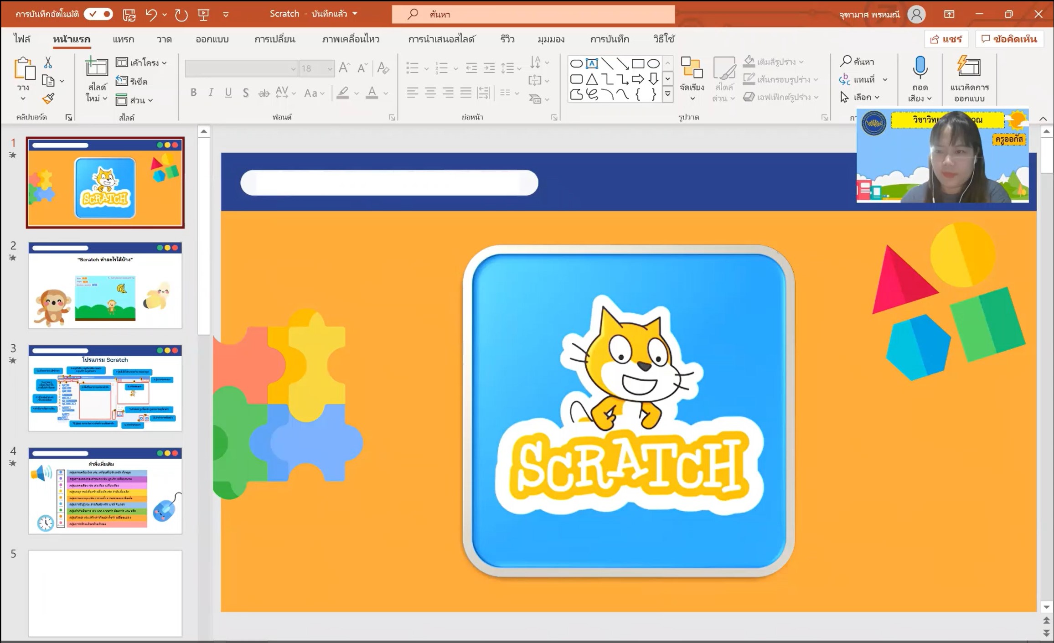Toggle Strikethrough formatting
The height and width of the screenshot is (643, 1054).
(x=264, y=93)
